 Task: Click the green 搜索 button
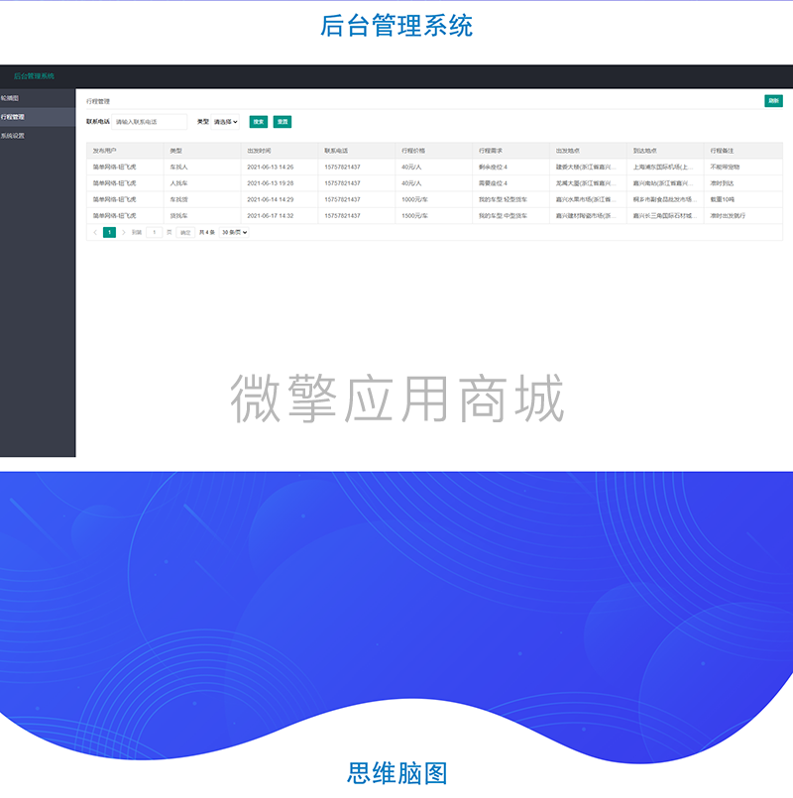(x=259, y=122)
